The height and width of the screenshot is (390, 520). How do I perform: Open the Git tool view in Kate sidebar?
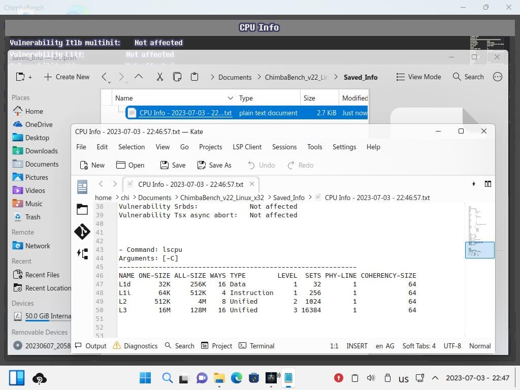pos(82,231)
